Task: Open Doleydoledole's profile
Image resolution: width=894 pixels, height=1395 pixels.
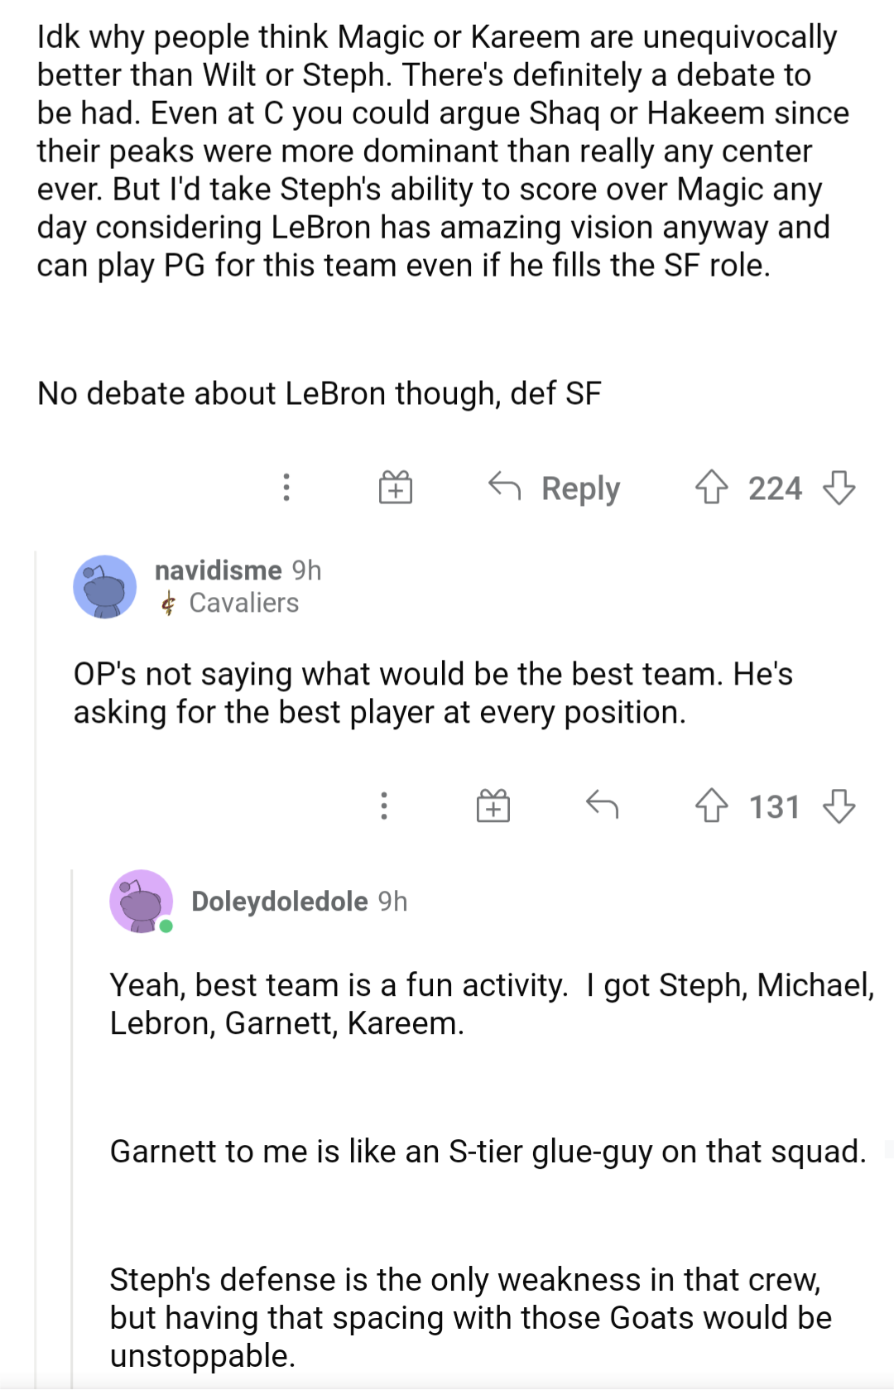Action: 280,902
